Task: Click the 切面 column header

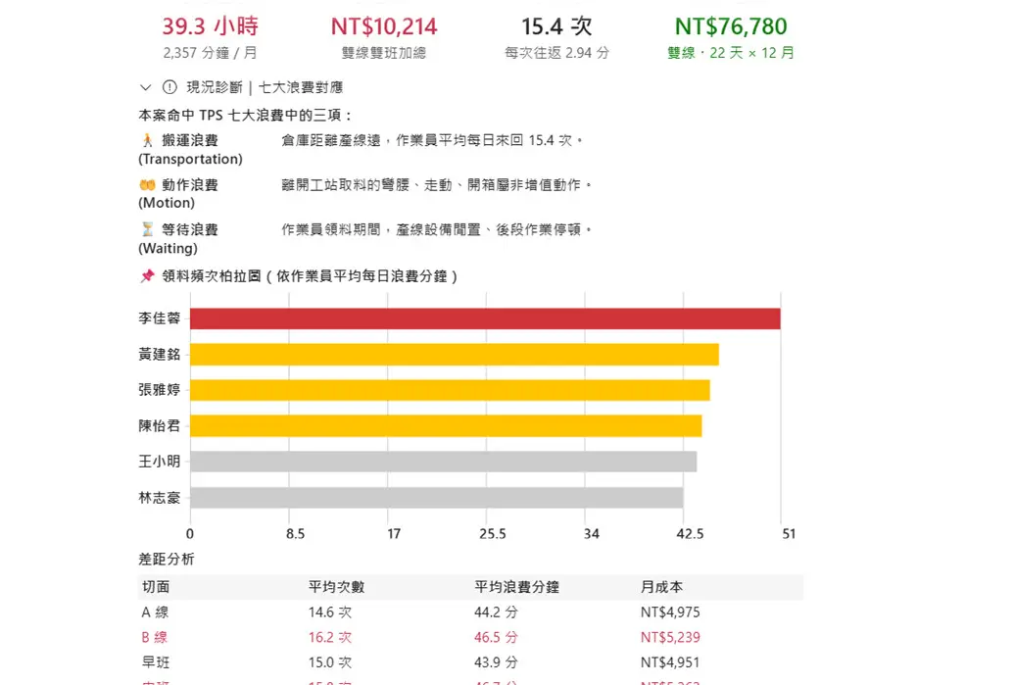Action: click(x=156, y=587)
